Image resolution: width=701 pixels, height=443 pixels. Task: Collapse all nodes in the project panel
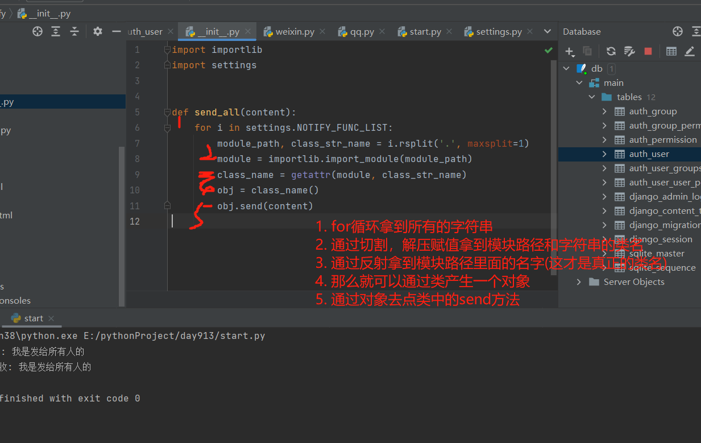point(74,32)
